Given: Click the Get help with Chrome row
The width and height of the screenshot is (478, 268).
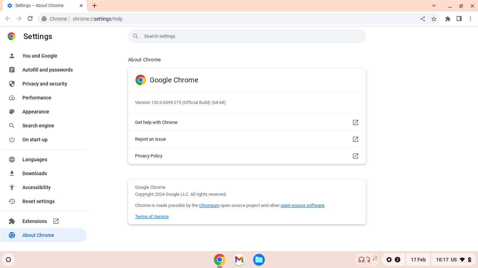Looking at the screenshot, I should [247, 122].
